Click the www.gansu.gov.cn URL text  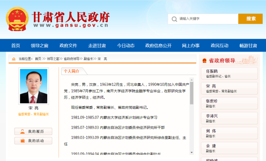[x=71, y=25]
